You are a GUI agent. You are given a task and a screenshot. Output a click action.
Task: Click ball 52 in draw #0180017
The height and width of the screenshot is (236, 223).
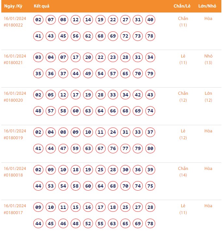(x=88, y=224)
